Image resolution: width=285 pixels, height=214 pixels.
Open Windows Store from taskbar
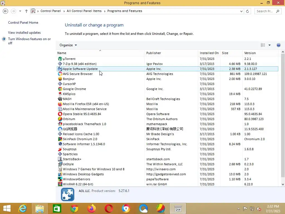(57, 208)
